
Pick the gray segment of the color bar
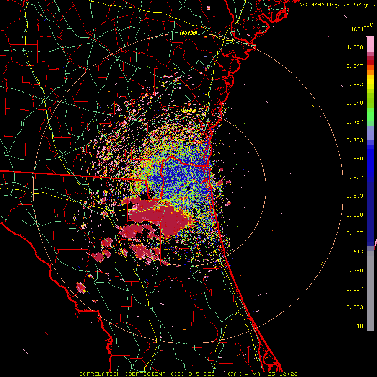pos(370,291)
